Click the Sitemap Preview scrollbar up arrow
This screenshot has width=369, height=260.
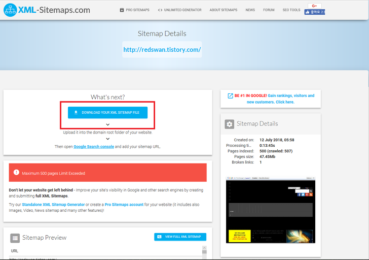pos(204,248)
